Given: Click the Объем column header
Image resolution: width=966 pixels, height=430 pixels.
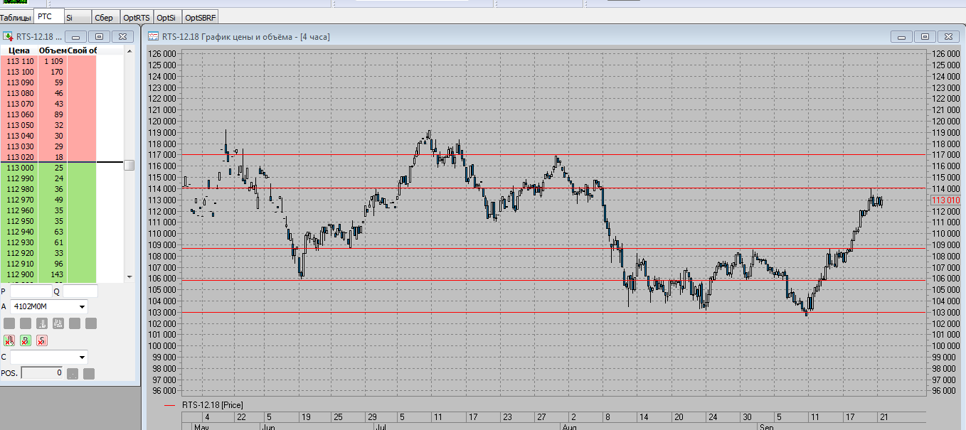Looking at the screenshot, I should (x=53, y=50).
